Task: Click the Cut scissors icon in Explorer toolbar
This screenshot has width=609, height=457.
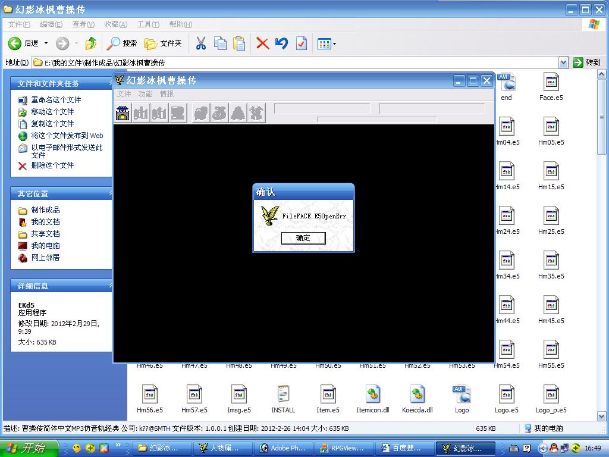Action: [x=201, y=43]
